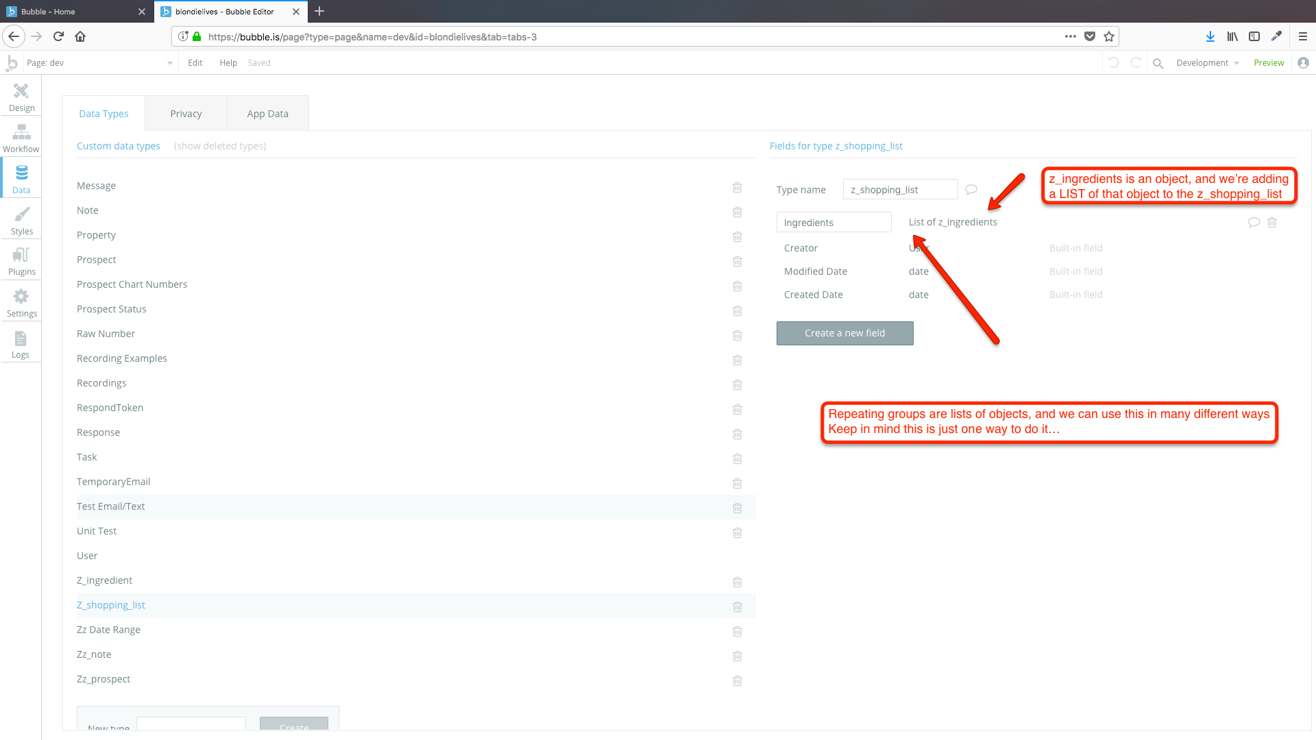Open the Edit menu
Screen dimensions: 1316x740
195,63
